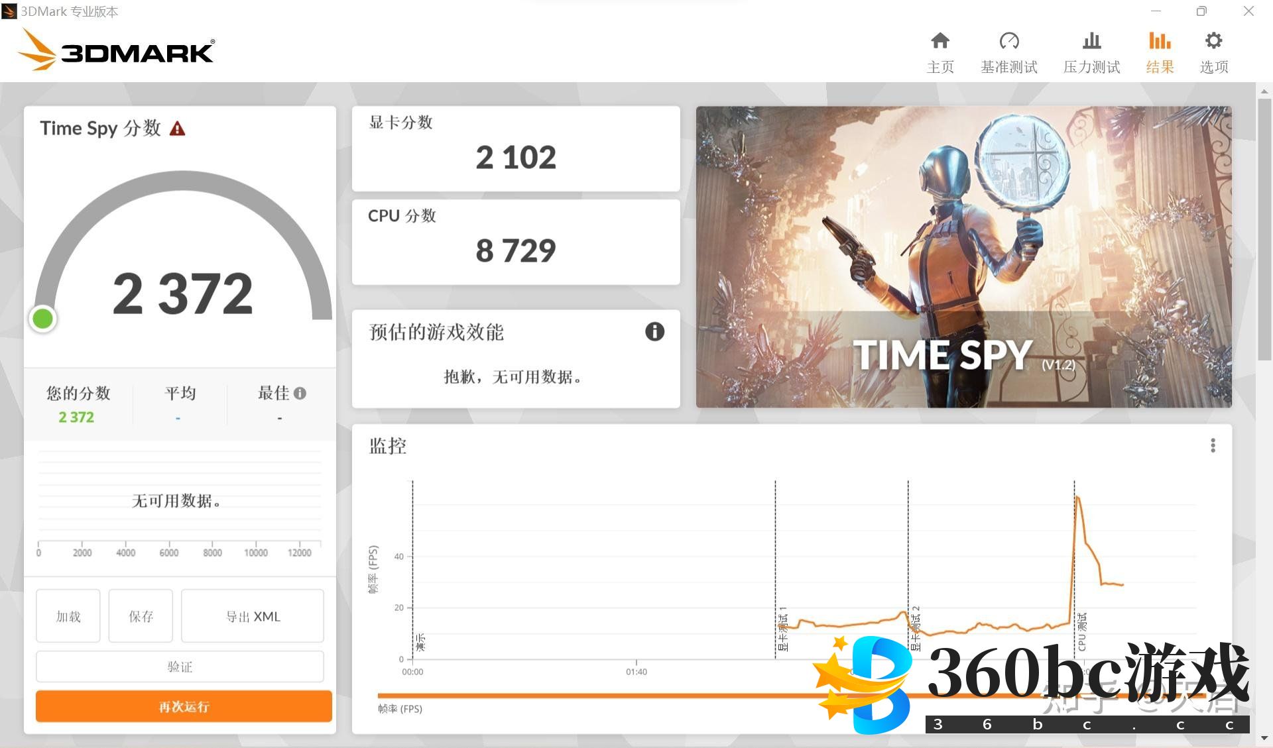Image resolution: width=1273 pixels, height=748 pixels.
Task: Click the info icon in the estimated game performance panel
Action: [x=654, y=331]
